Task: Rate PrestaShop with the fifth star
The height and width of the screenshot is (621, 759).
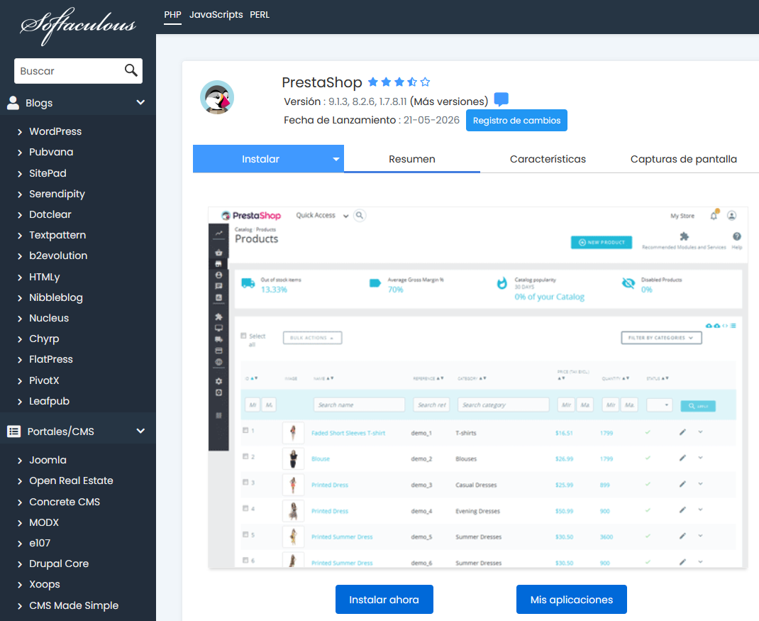Action: click(x=425, y=82)
